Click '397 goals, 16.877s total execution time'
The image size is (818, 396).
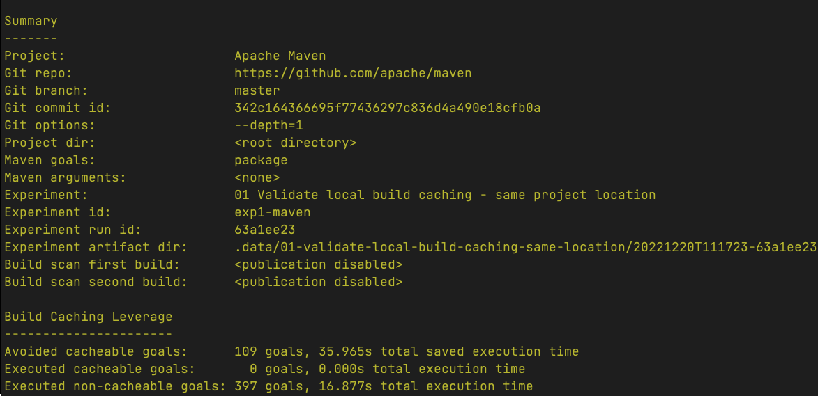pyautogui.click(x=384, y=386)
